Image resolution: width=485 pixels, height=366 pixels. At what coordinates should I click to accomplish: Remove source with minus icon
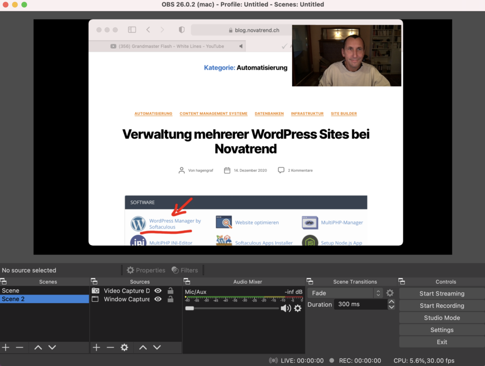[110, 348]
